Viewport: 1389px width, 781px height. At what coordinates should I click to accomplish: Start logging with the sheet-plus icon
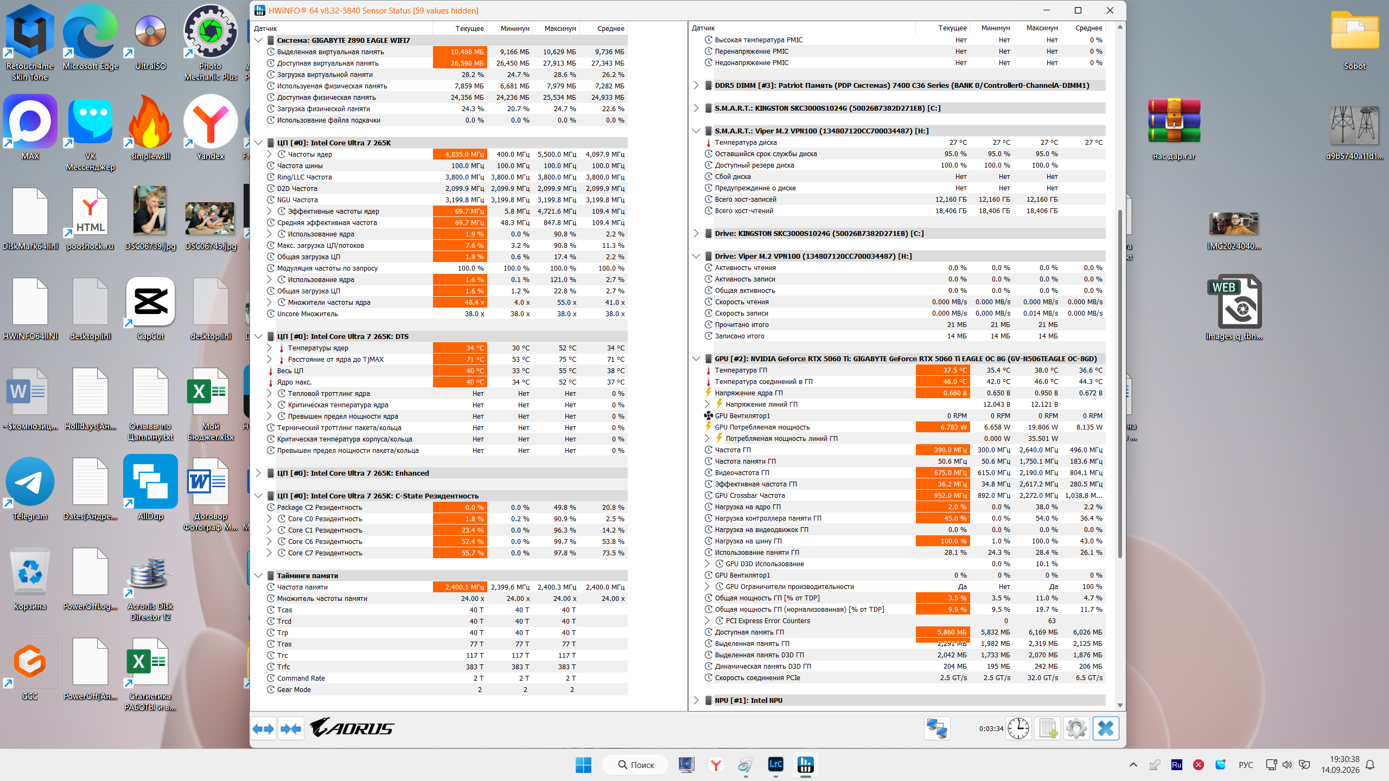(x=1047, y=728)
